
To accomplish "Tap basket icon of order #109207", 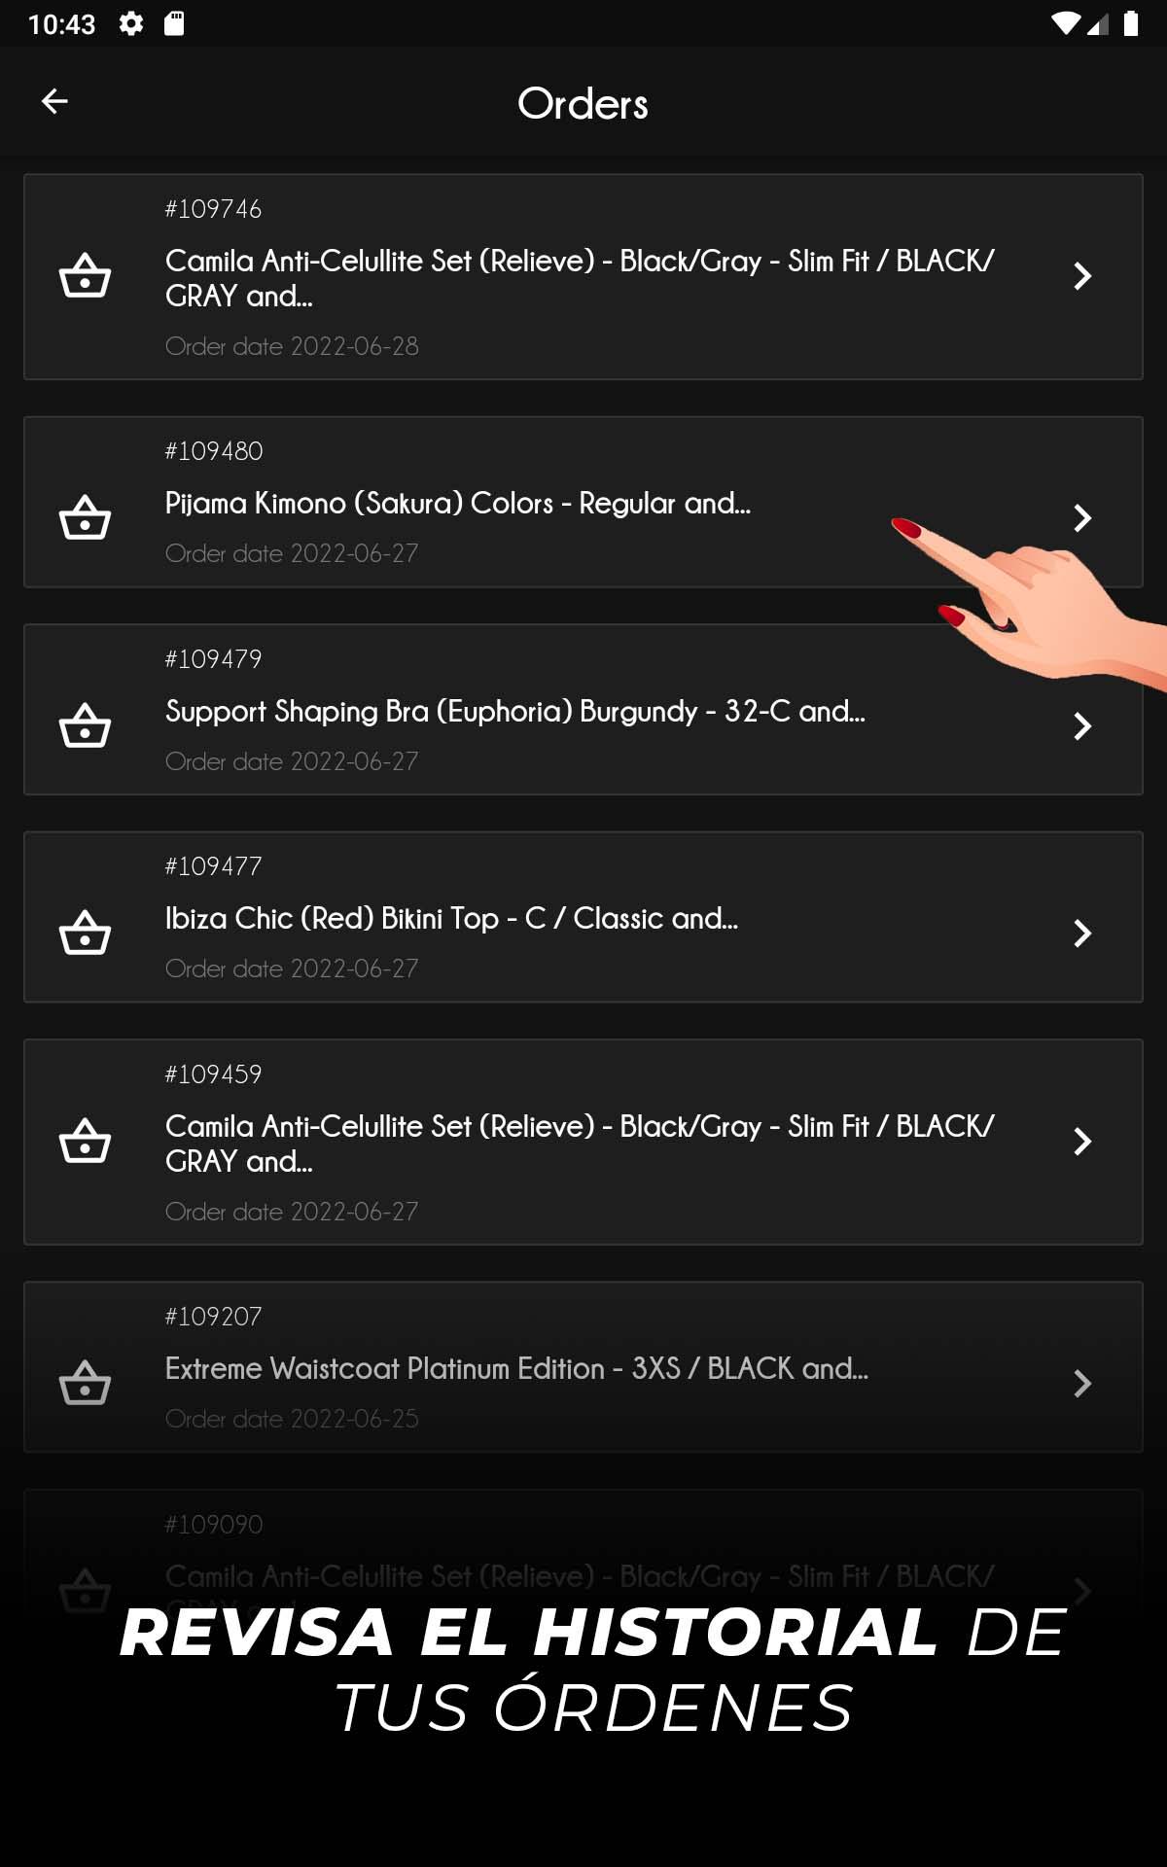I will coord(86,1384).
